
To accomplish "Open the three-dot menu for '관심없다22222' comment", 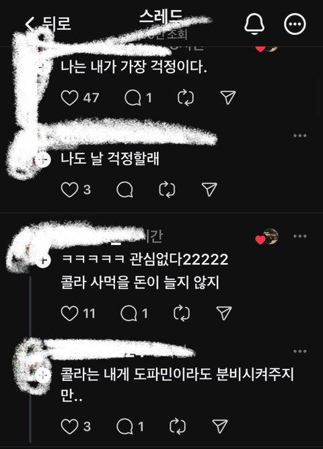I will (300, 236).
